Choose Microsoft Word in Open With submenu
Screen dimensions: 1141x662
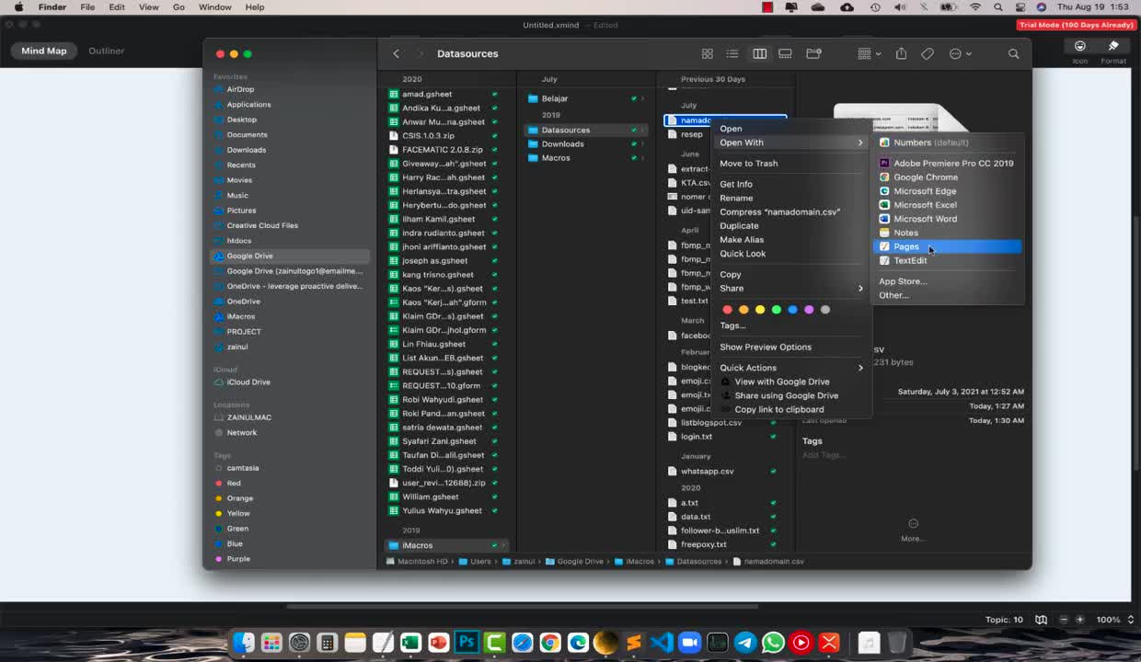(947, 219)
